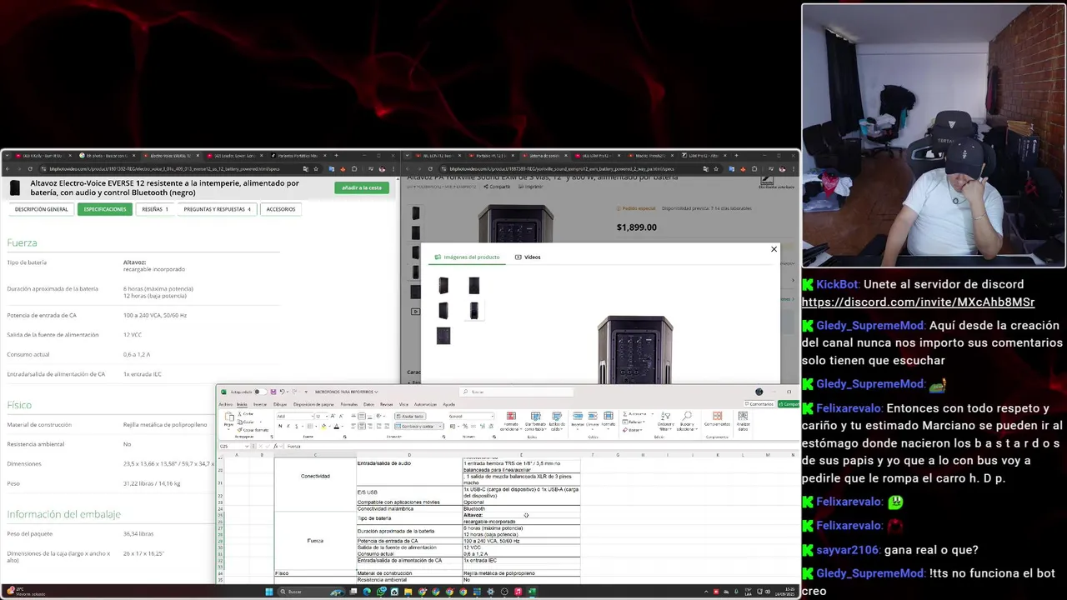Click the percent style icon
1067x600 pixels.
[x=465, y=426]
